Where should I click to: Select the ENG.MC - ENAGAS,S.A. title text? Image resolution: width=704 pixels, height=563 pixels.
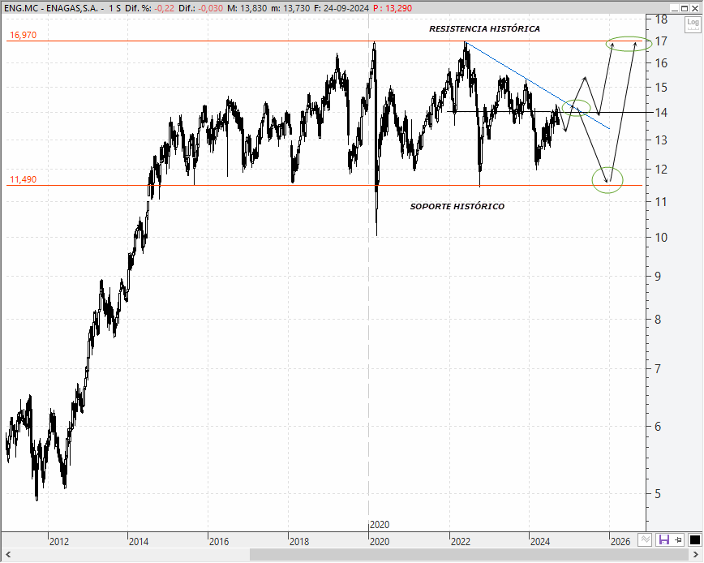(51, 8)
